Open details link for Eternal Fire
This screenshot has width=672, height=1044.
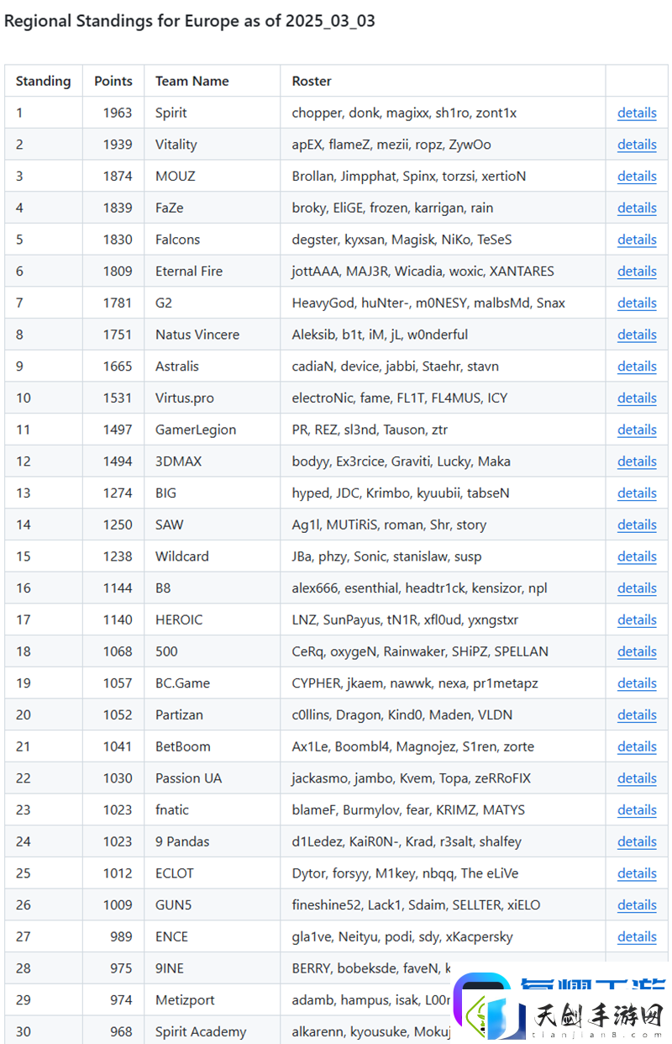click(x=637, y=272)
